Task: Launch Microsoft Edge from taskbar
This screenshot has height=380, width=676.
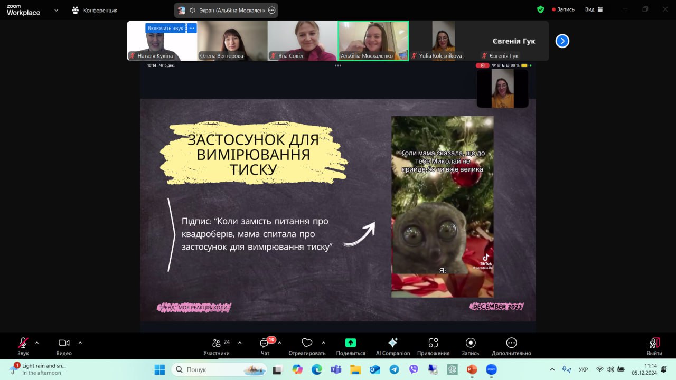Action: [317, 369]
